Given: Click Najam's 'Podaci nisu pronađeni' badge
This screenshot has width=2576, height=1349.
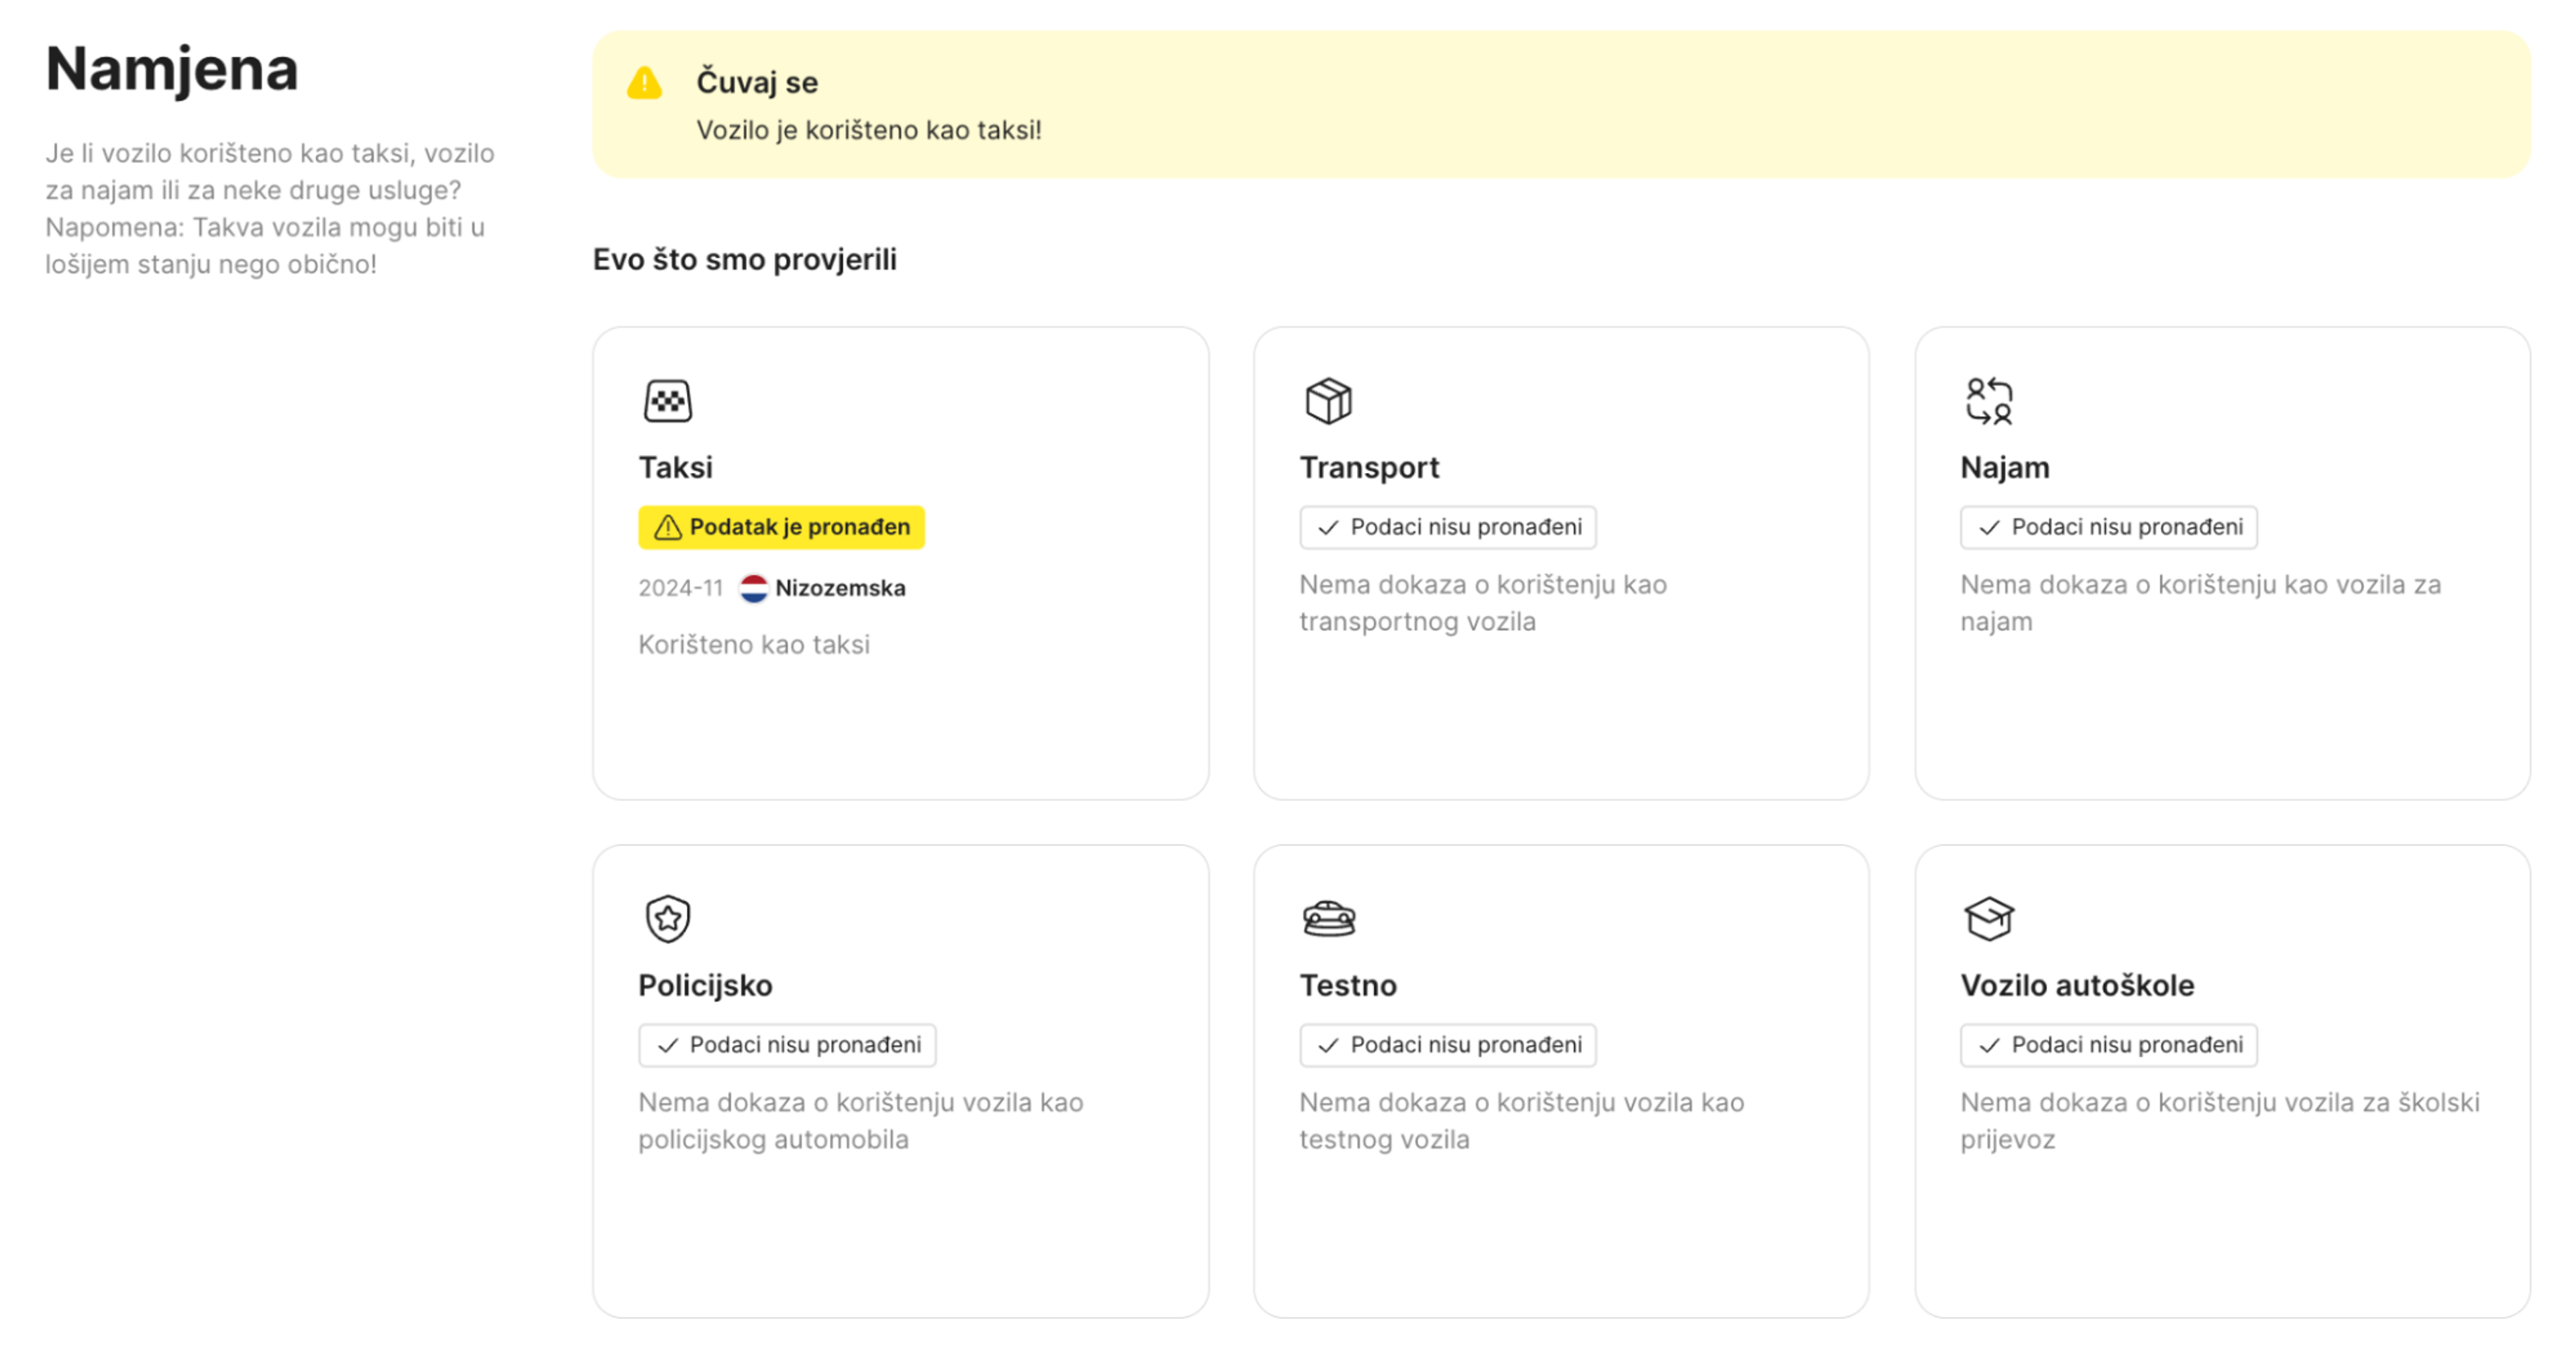Looking at the screenshot, I should 2108,527.
